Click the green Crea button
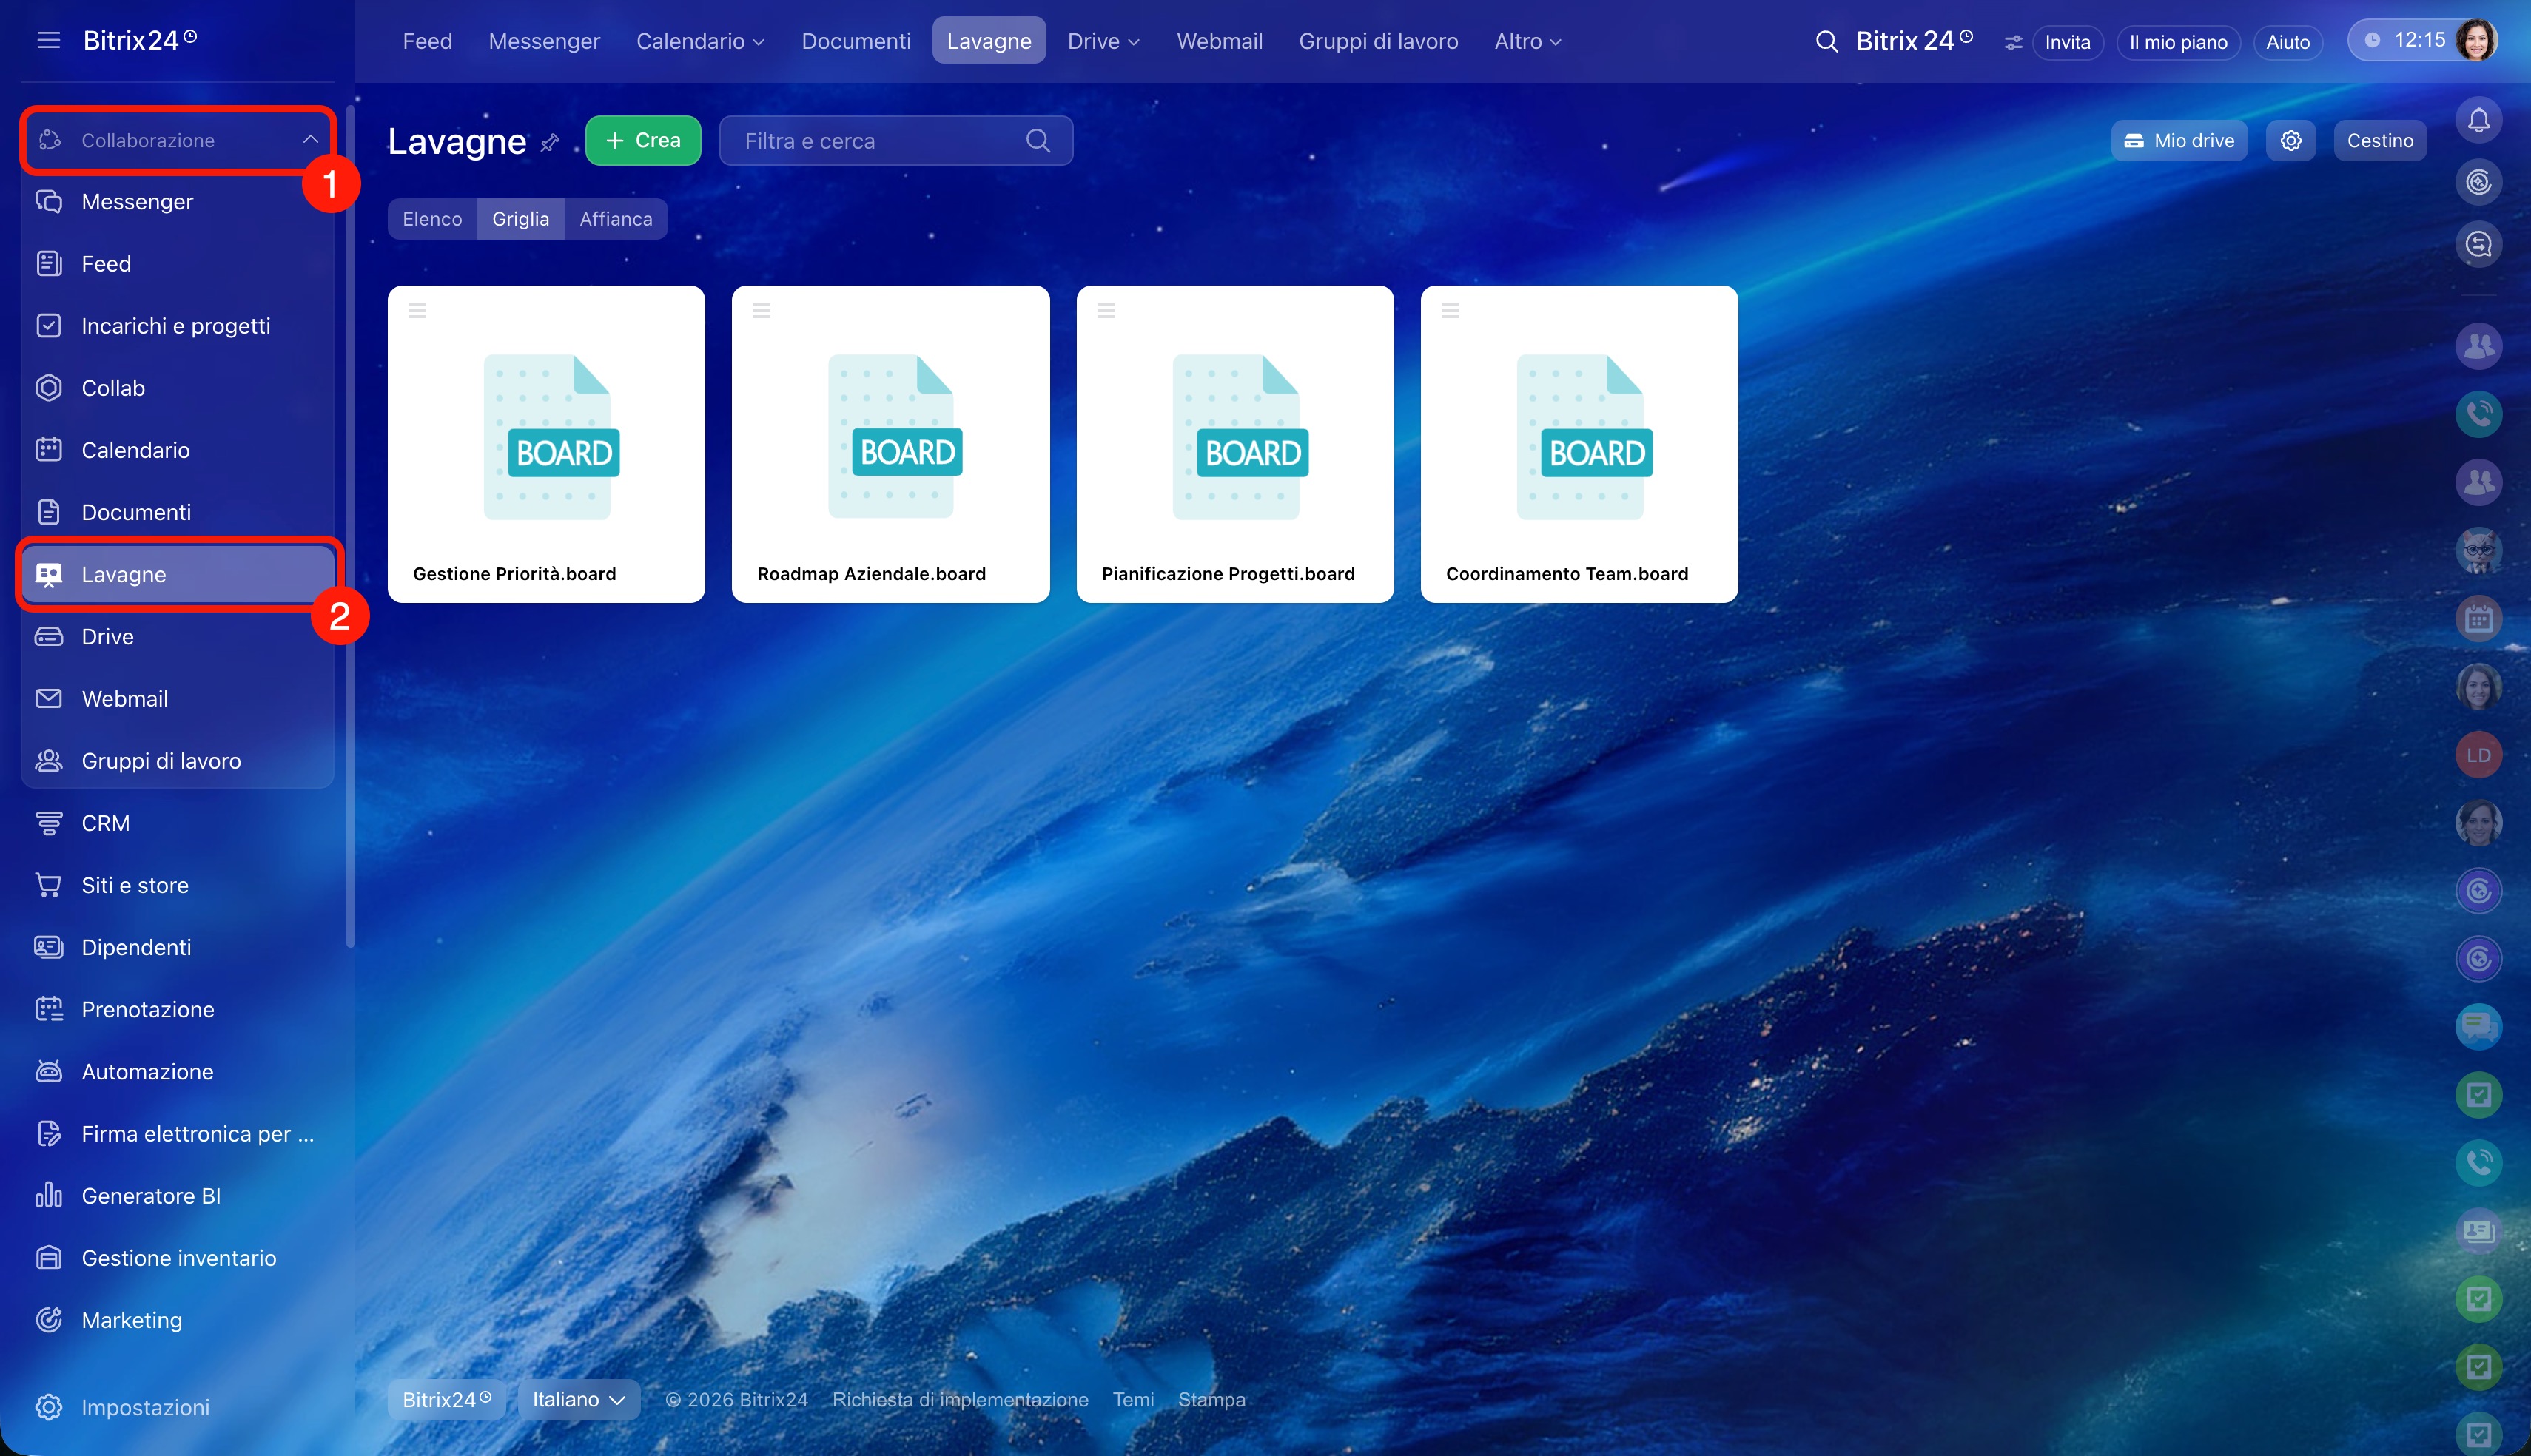Screen dimensions: 2531x1456 click(643, 141)
